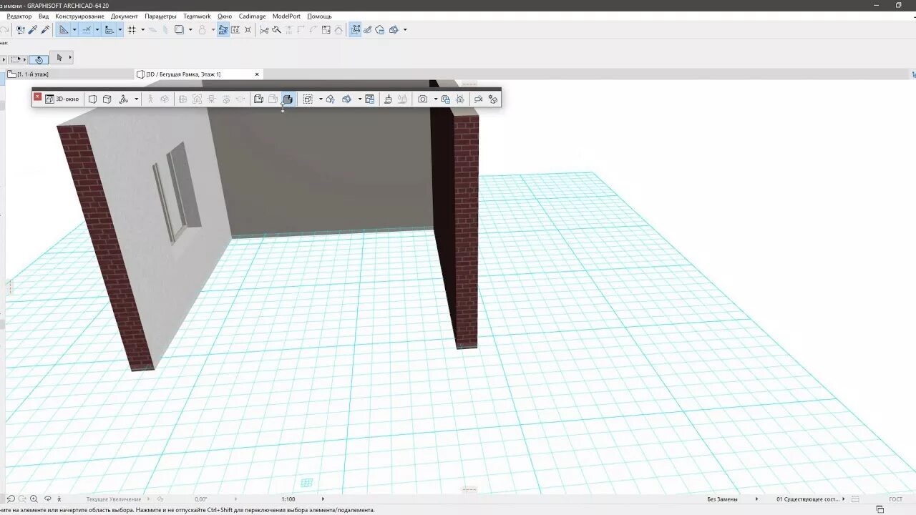
Task: Open dropdown next to the camera icon
Action: click(x=435, y=99)
